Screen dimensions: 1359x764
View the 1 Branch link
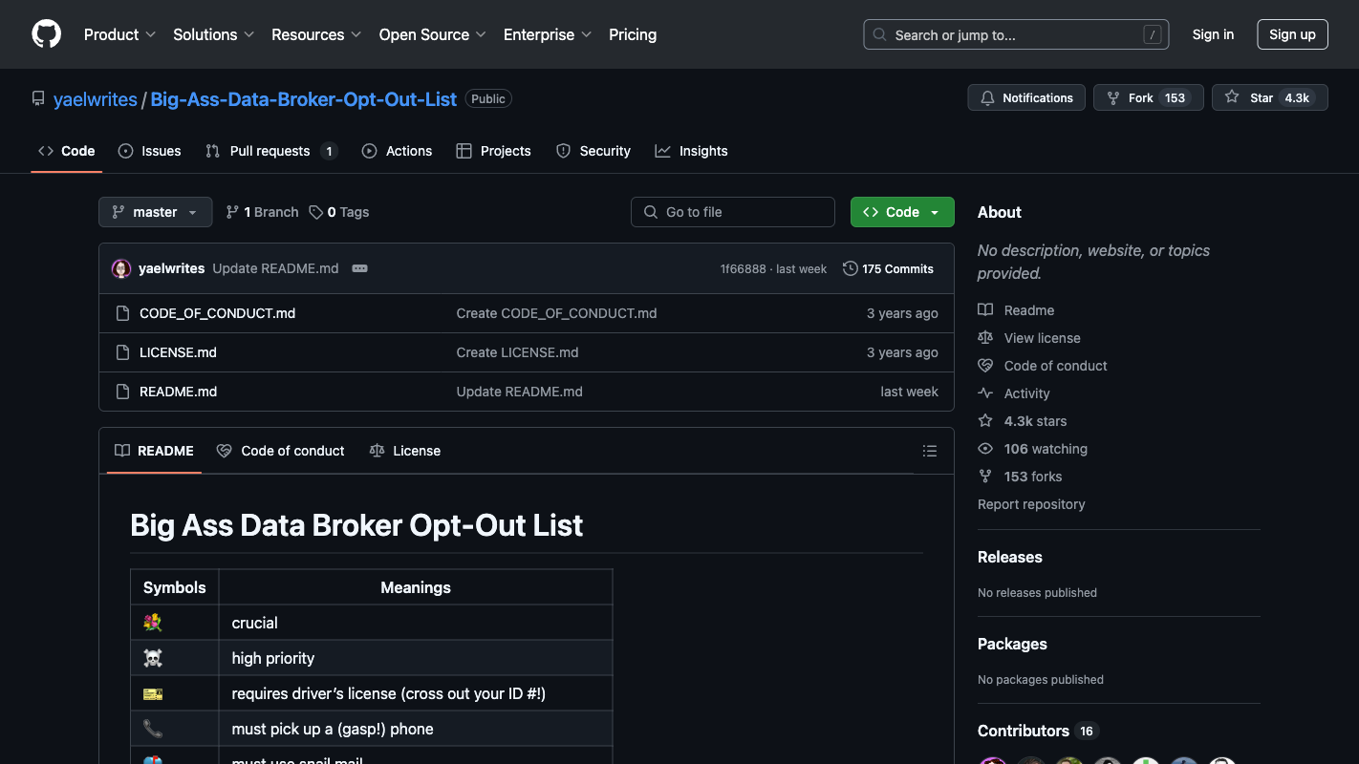click(x=262, y=212)
